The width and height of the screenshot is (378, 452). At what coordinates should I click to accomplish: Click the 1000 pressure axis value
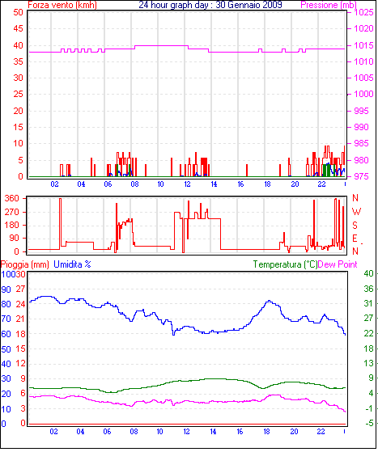tap(363, 95)
